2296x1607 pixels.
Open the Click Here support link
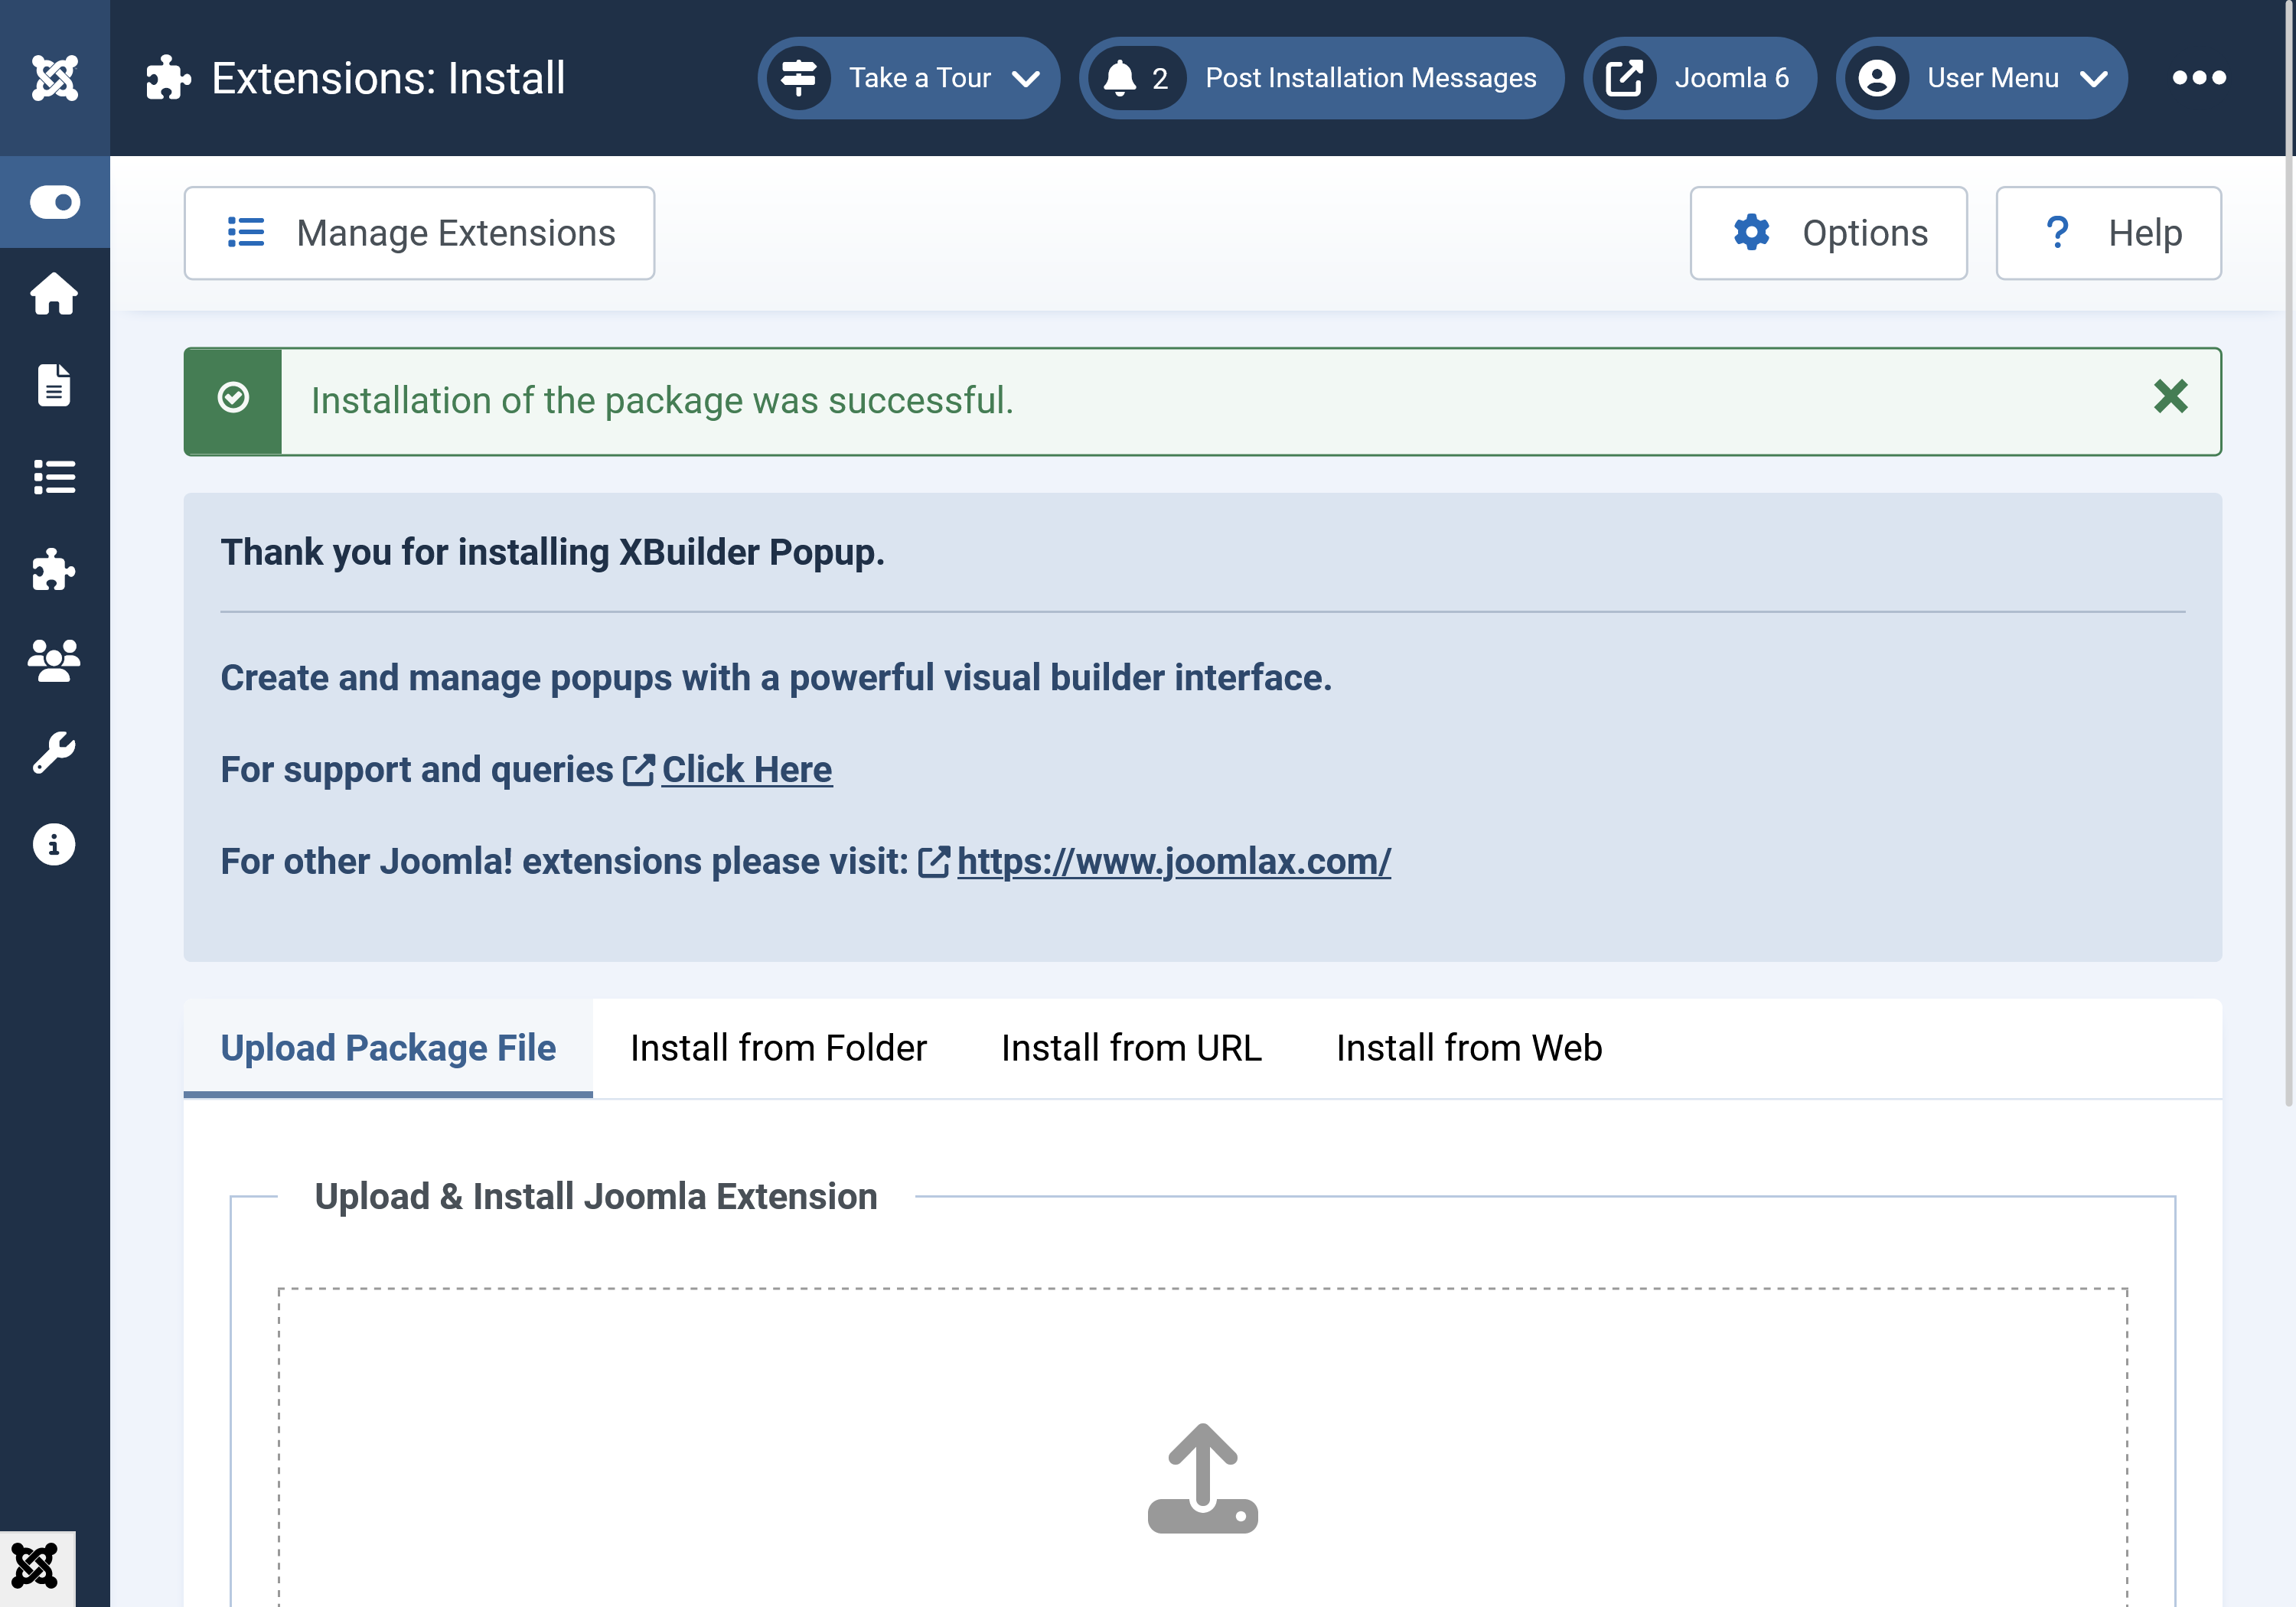click(x=746, y=770)
